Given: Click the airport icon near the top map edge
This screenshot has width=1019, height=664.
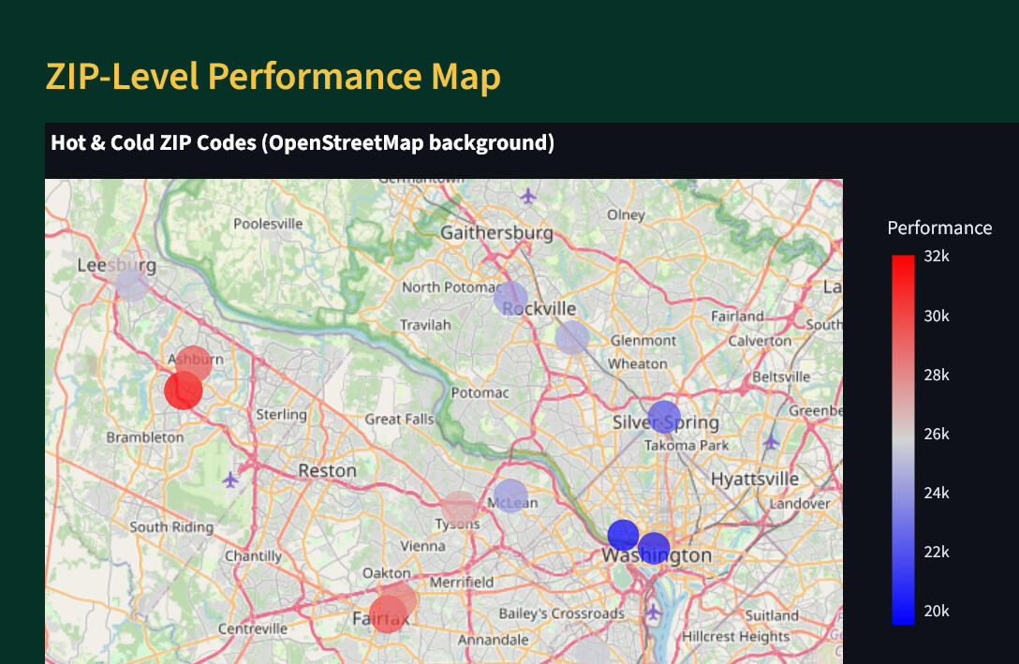Looking at the screenshot, I should click(x=528, y=196).
